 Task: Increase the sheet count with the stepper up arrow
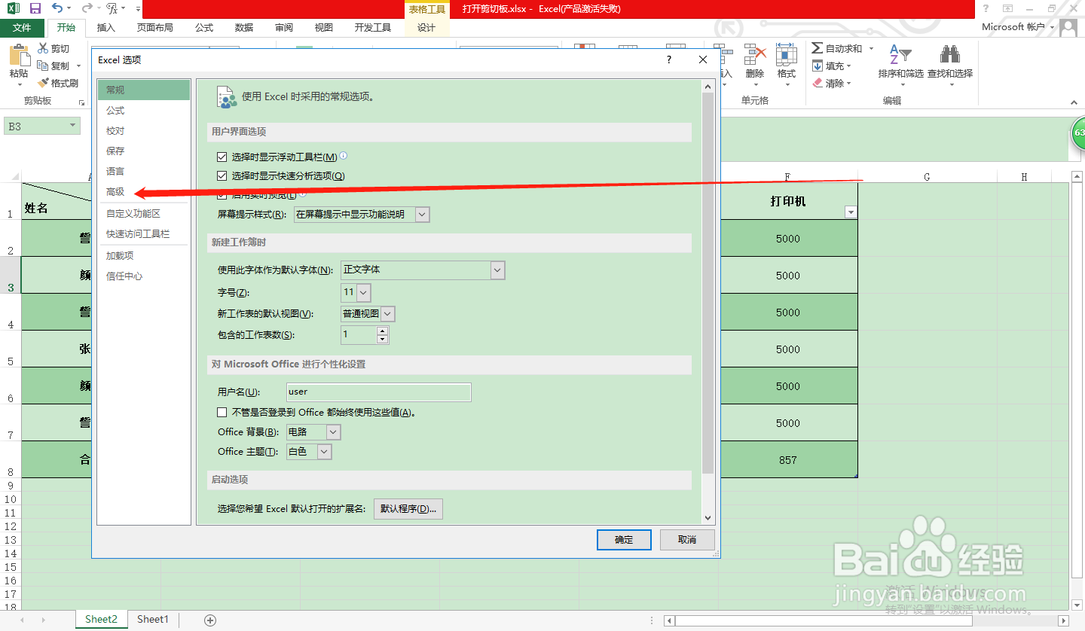382,331
